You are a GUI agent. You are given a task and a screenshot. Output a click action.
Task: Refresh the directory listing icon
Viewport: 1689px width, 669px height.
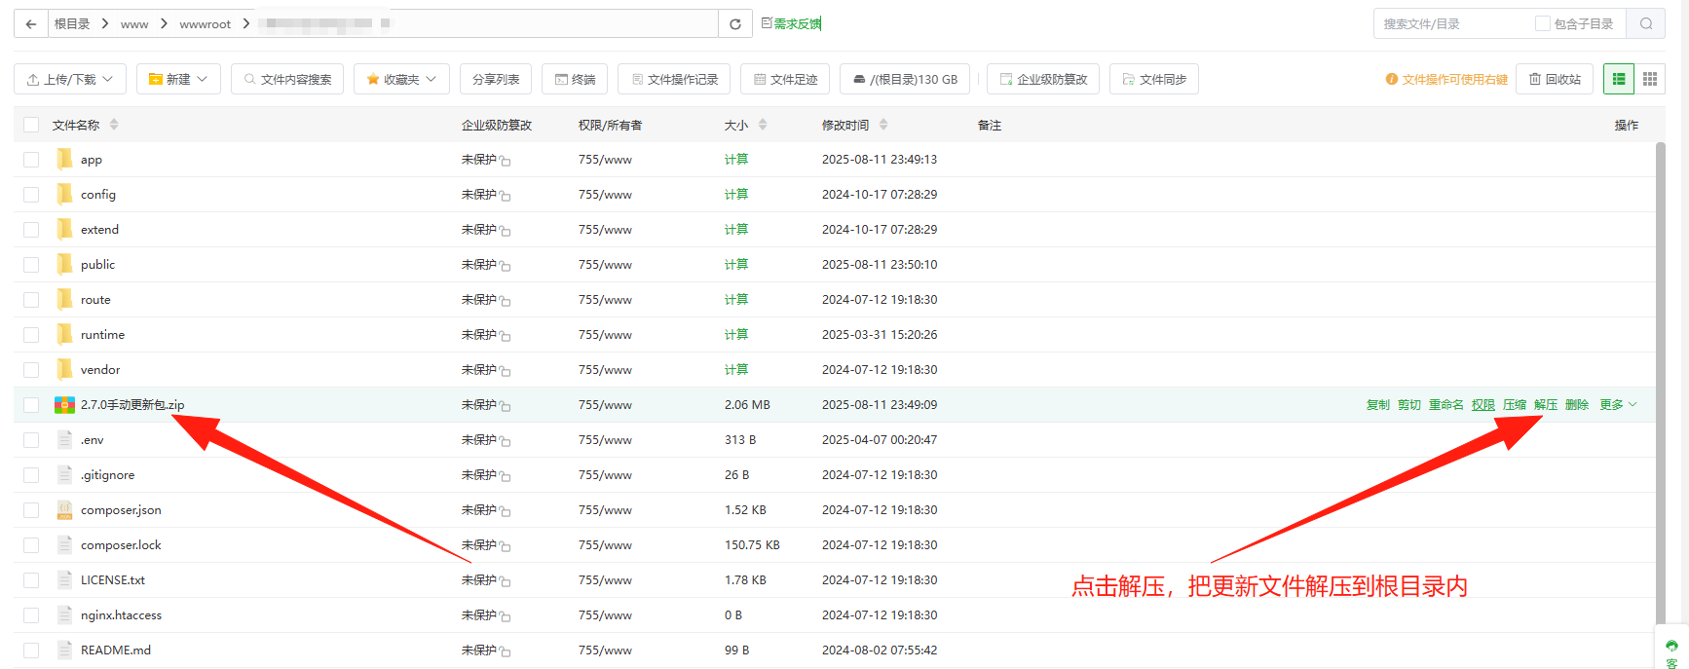click(x=735, y=23)
